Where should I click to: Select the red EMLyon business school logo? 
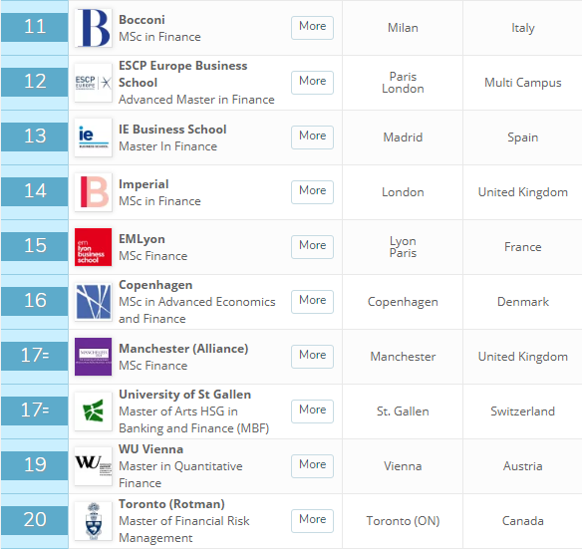(x=93, y=247)
